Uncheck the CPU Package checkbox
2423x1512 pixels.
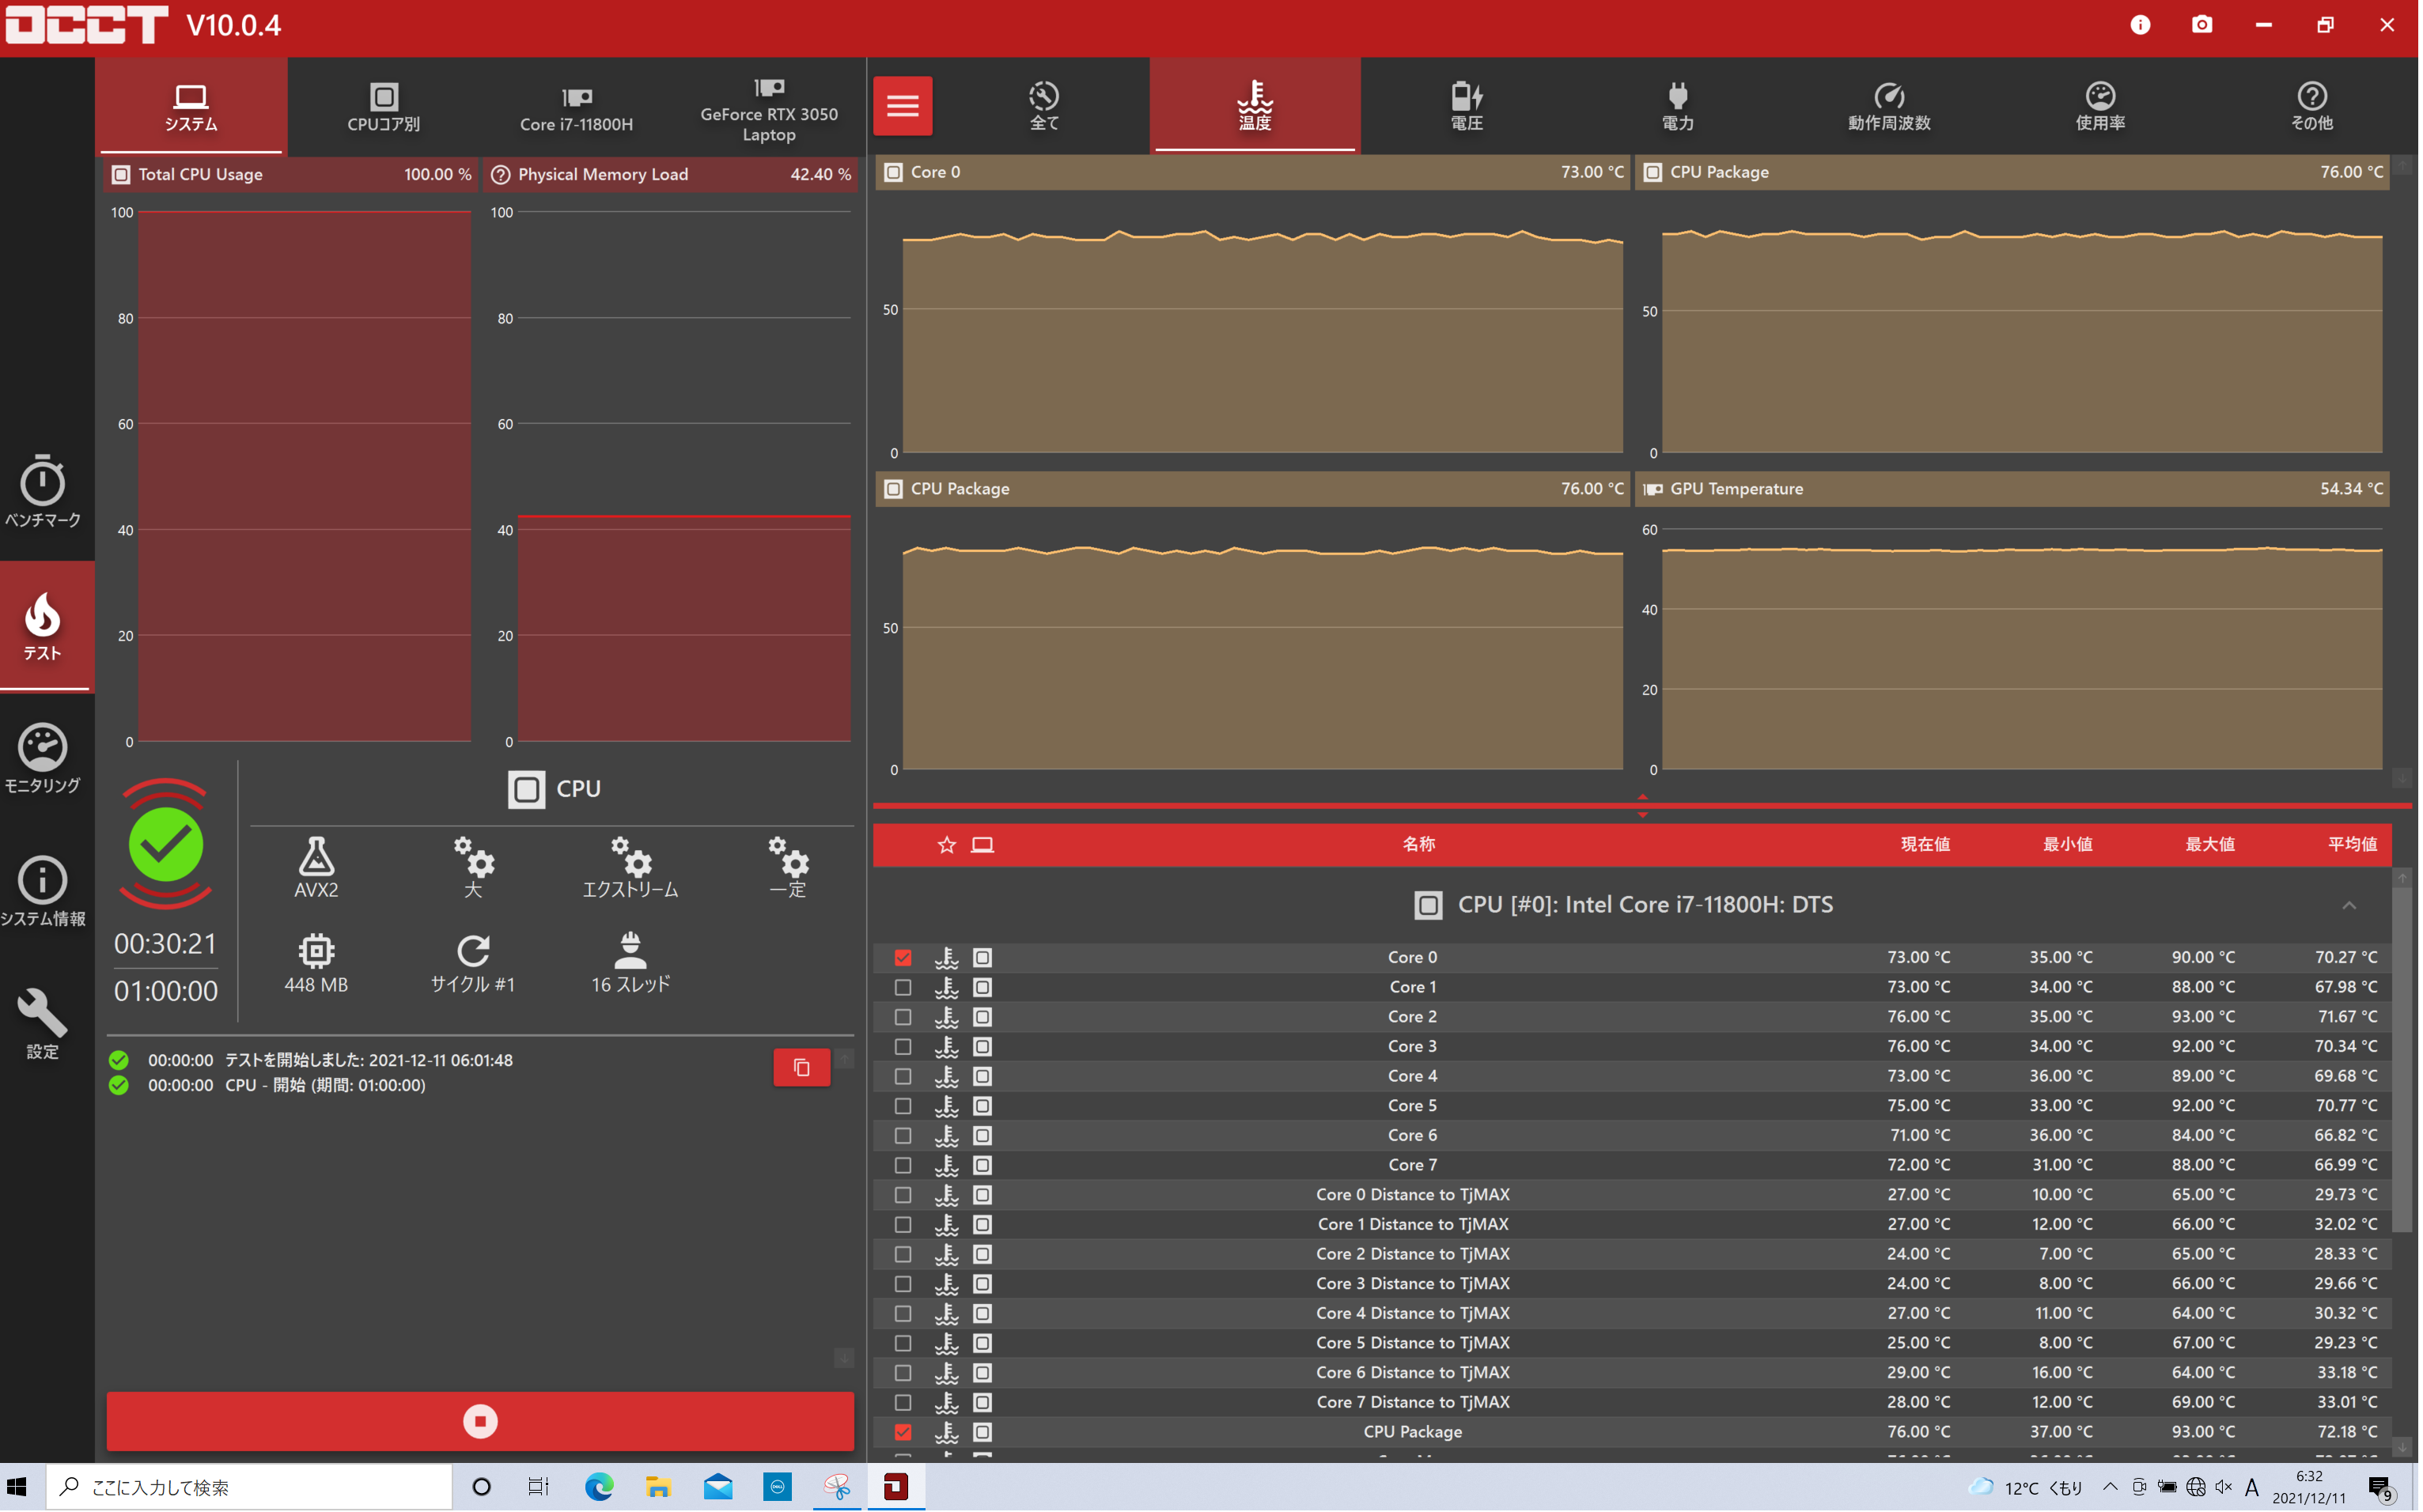[903, 1432]
